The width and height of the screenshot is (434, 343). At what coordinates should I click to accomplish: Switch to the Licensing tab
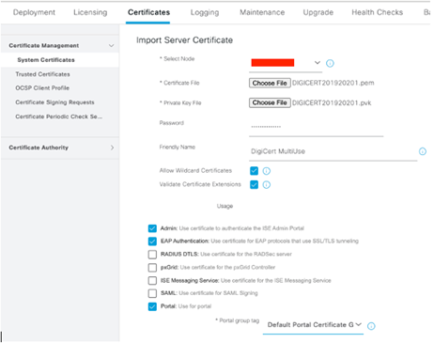click(90, 12)
